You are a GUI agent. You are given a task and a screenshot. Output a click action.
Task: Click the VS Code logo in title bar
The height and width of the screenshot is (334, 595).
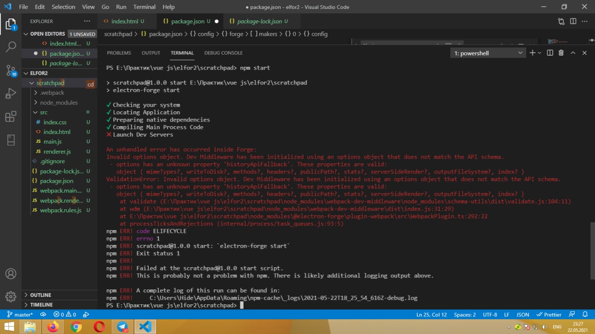(x=7, y=7)
